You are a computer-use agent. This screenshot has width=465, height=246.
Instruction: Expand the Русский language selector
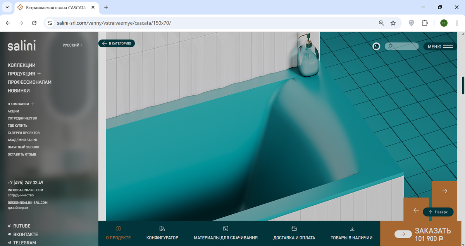click(x=73, y=45)
